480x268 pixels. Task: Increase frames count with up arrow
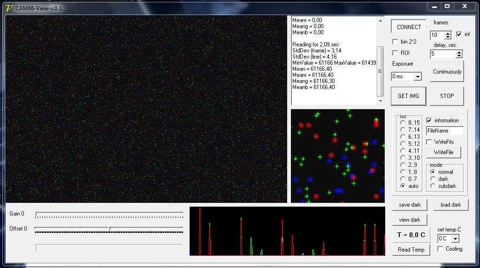coord(448,33)
